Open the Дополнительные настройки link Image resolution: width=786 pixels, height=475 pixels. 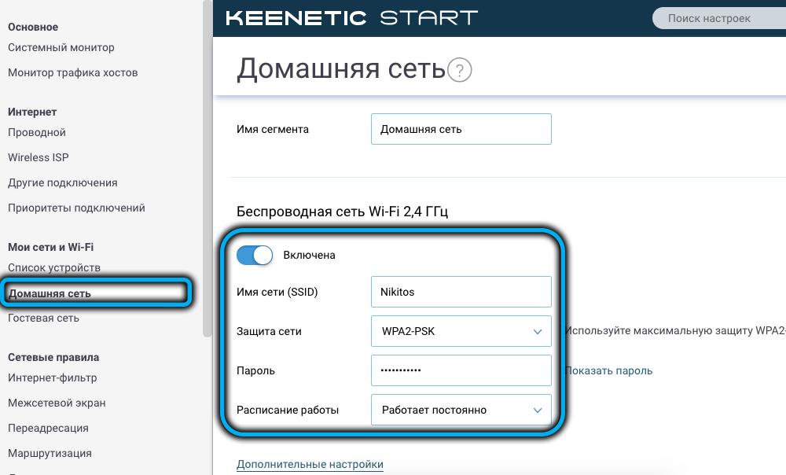pos(310,464)
